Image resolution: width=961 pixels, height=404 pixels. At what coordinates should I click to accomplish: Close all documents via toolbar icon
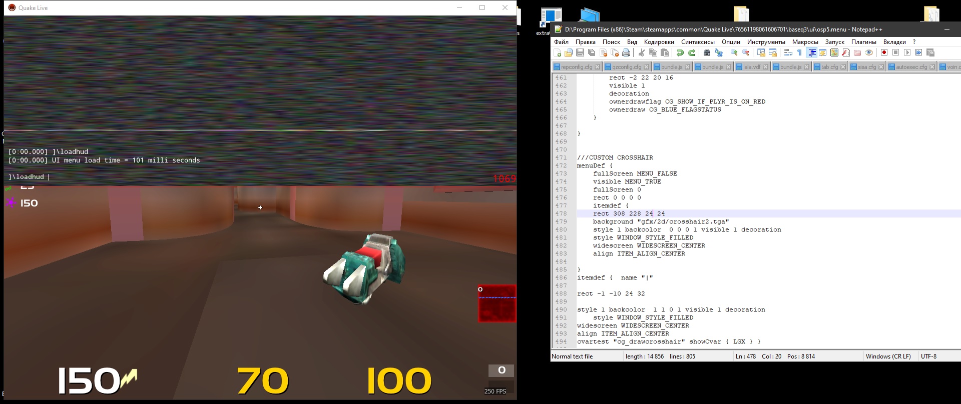coord(615,52)
